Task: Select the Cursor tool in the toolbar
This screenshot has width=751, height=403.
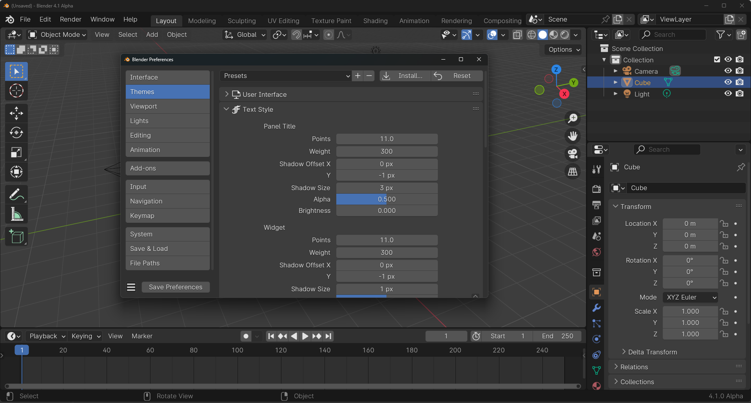Action: pyautogui.click(x=16, y=91)
